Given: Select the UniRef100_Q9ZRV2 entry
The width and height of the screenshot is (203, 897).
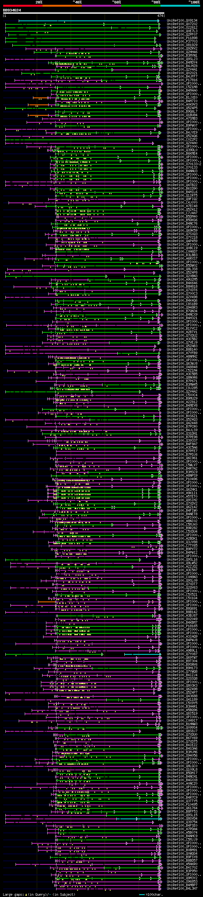Looking at the screenshot, I should 182,48.
